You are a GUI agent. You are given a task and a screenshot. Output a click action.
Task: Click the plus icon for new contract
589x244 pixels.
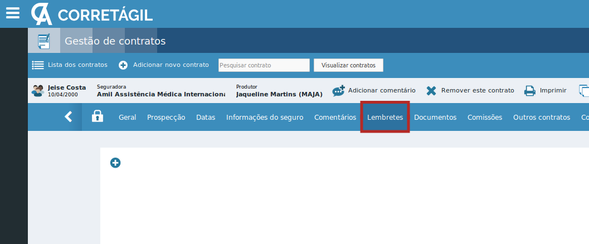(123, 65)
